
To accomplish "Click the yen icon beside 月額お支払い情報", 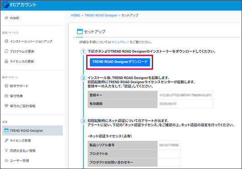I will coord(6,150).
